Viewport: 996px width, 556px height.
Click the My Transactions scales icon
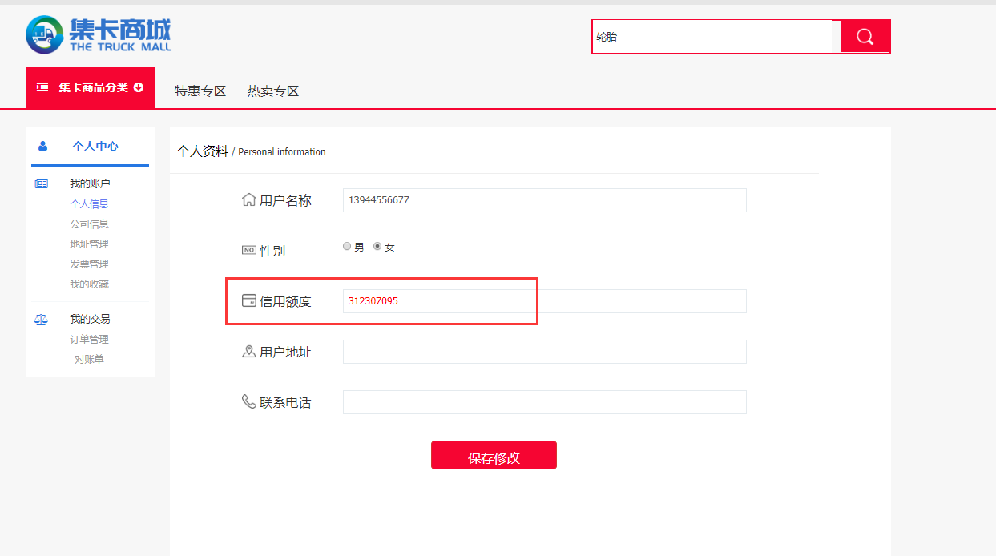point(42,319)
